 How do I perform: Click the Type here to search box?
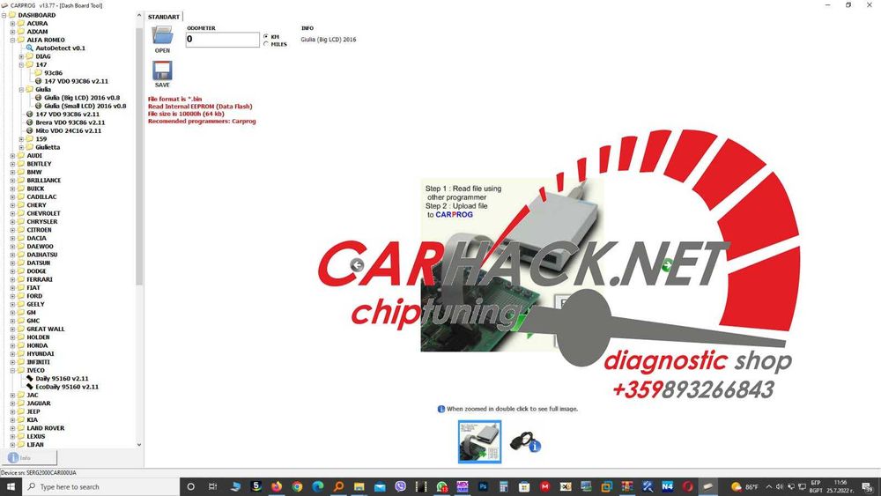coord(100,486)
